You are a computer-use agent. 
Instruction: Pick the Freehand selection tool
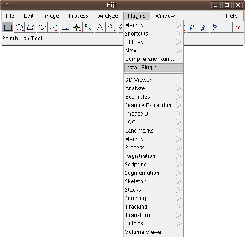42,28
